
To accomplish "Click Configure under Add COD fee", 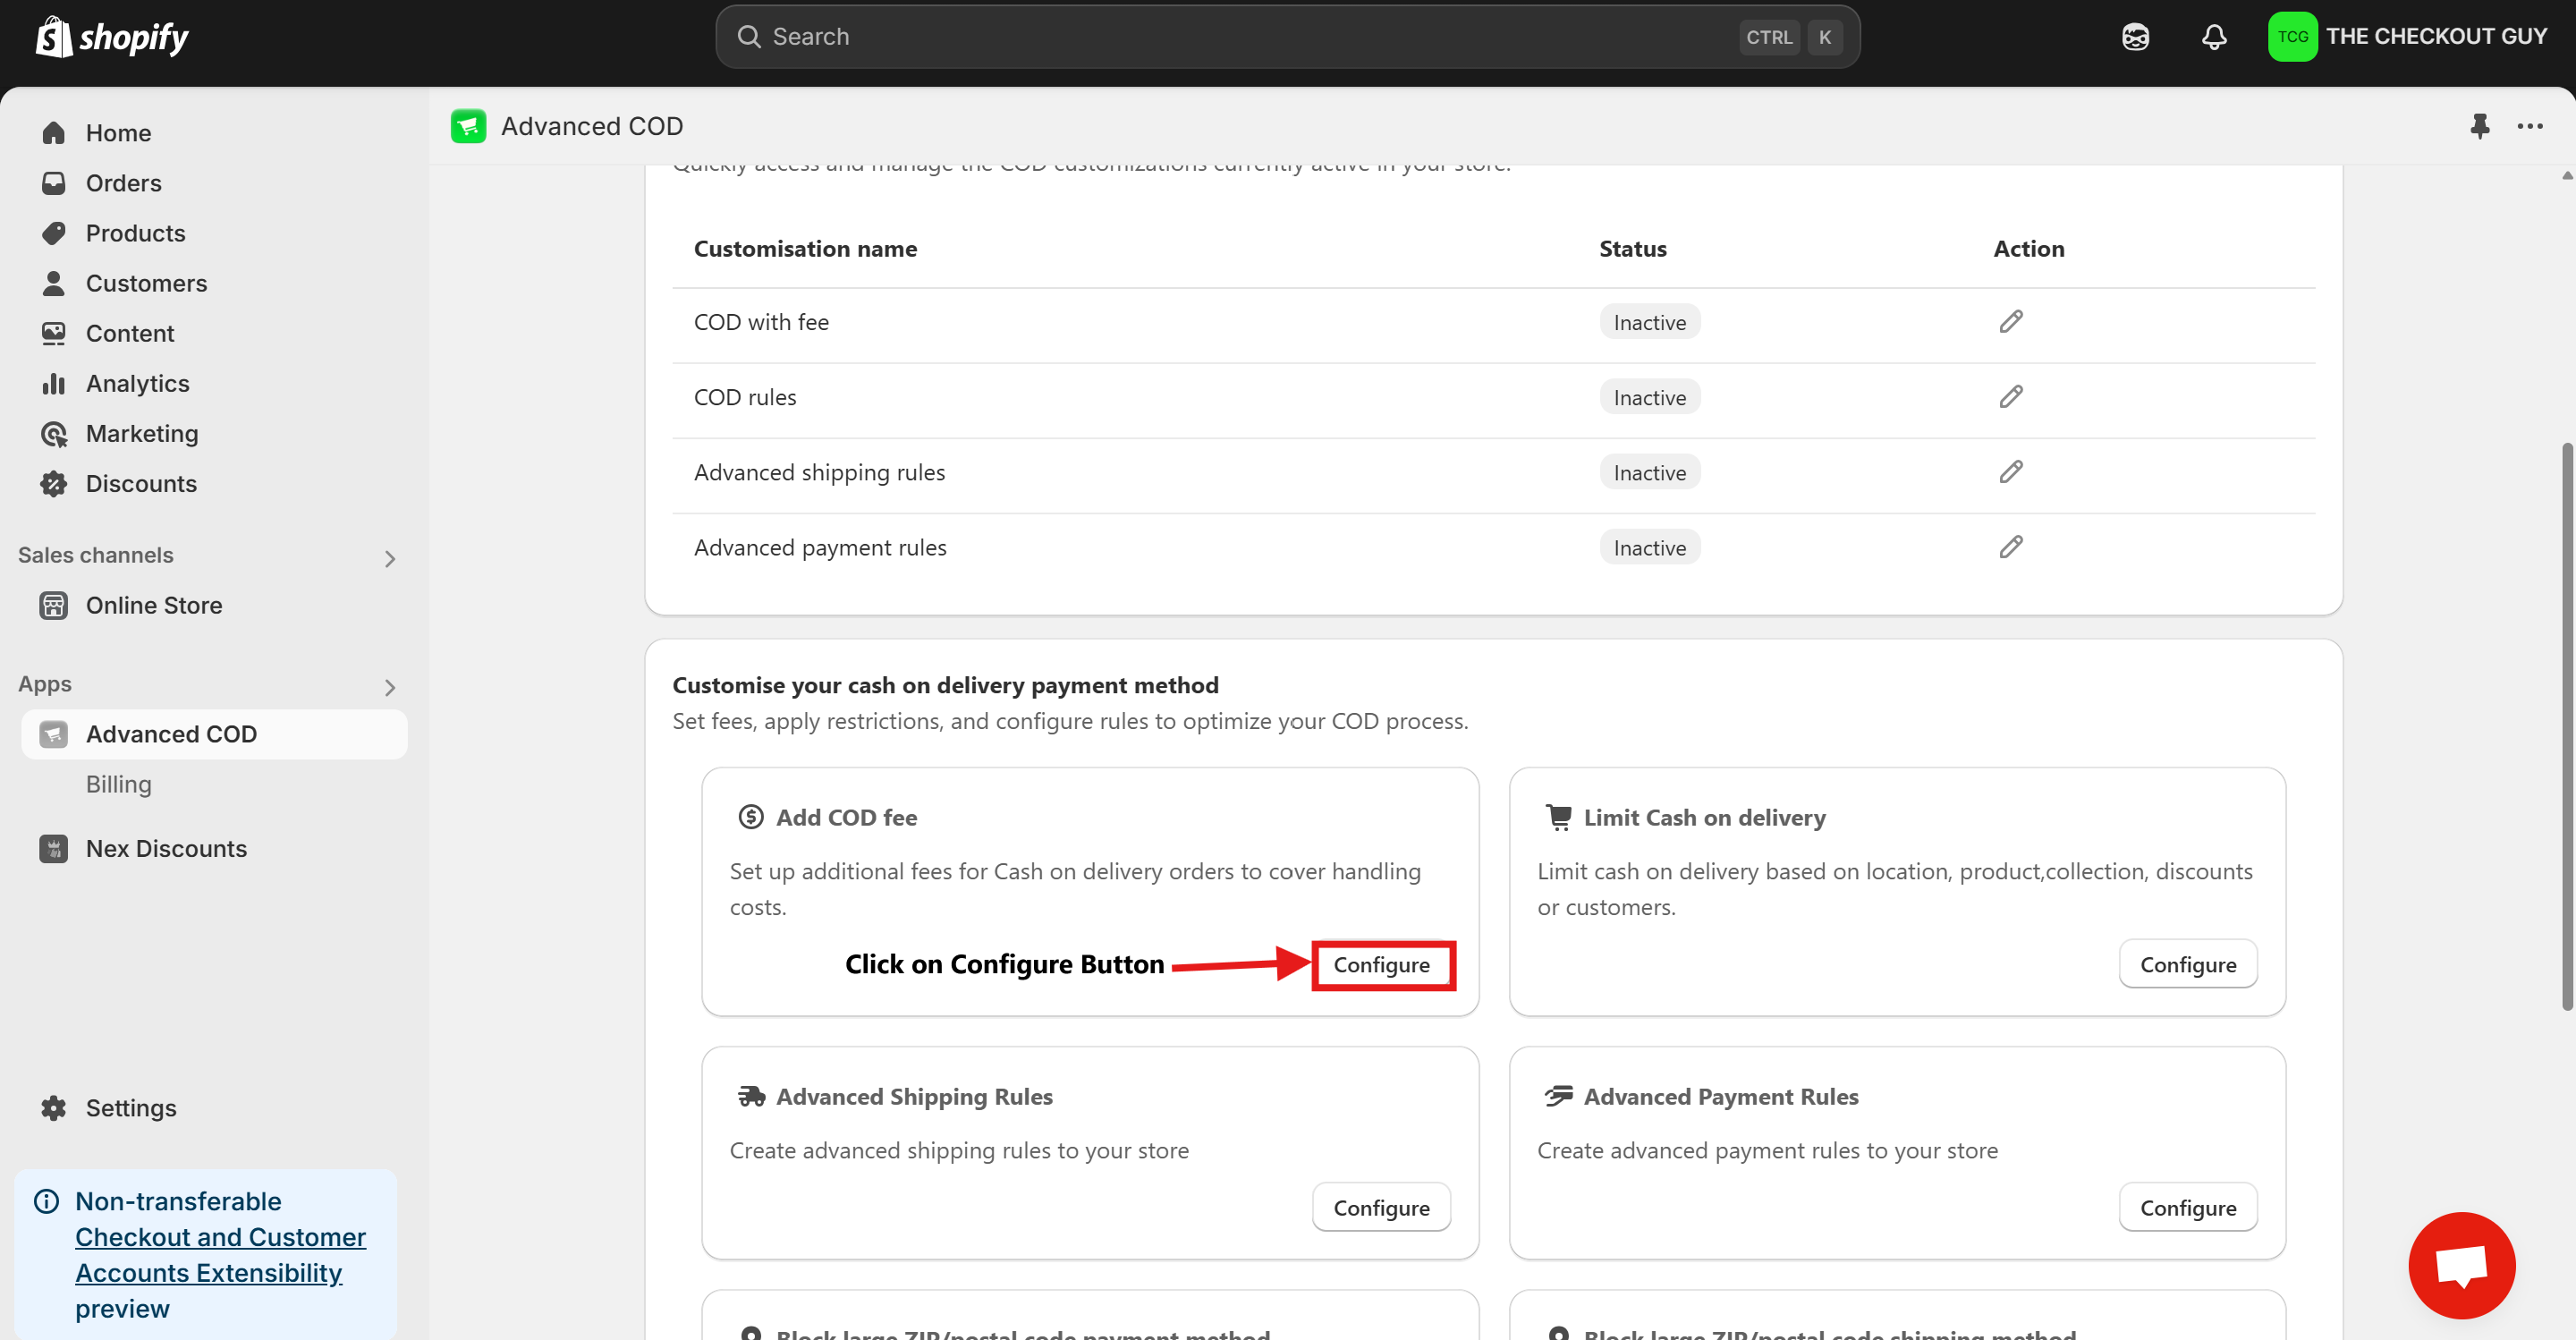I will 1383,965.
